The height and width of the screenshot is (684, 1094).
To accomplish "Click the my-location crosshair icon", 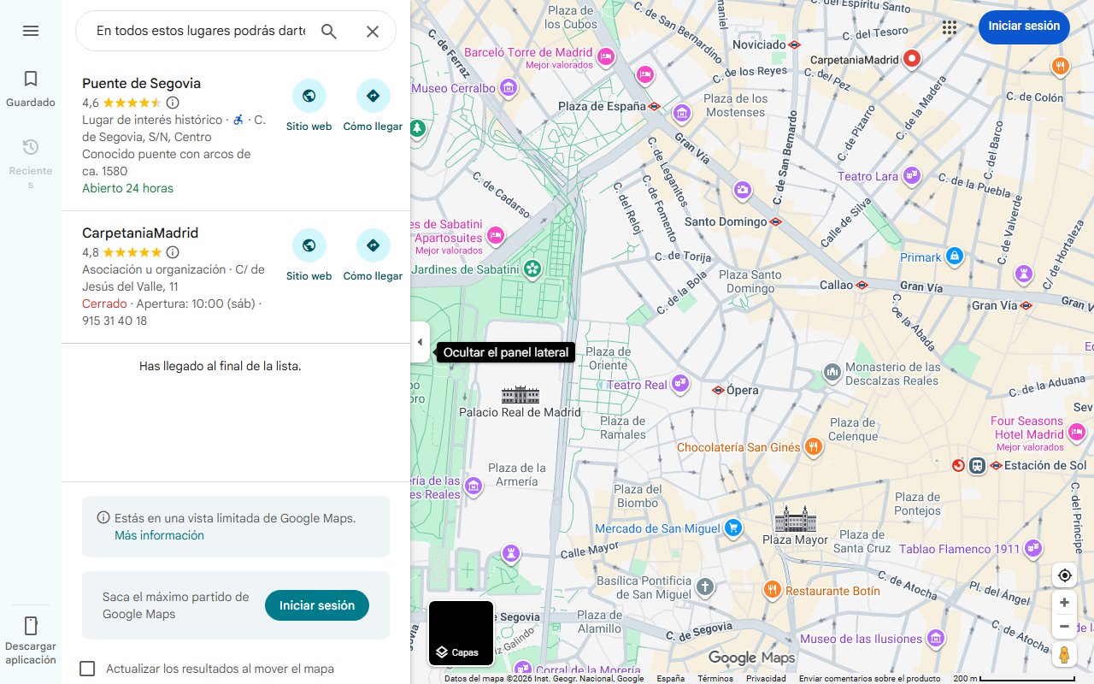I will (1064, 575).
